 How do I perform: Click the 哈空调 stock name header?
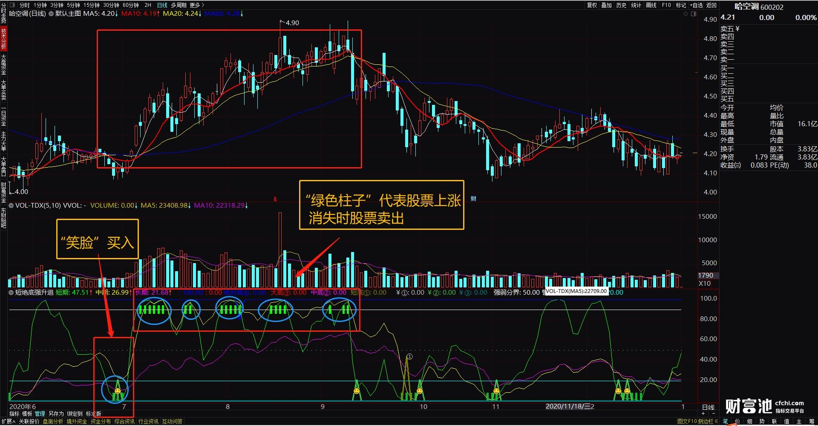(746, 6)
